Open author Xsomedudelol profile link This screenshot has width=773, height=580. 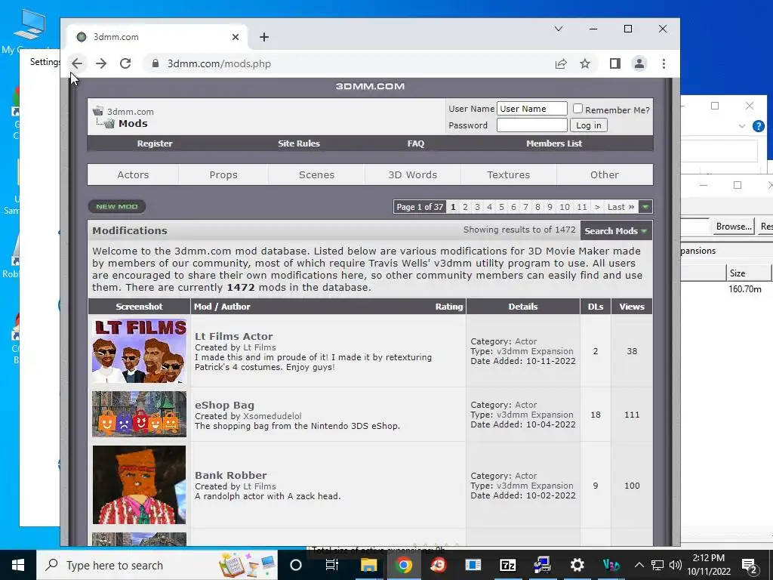pyautogui.click(x=272, y=416)
